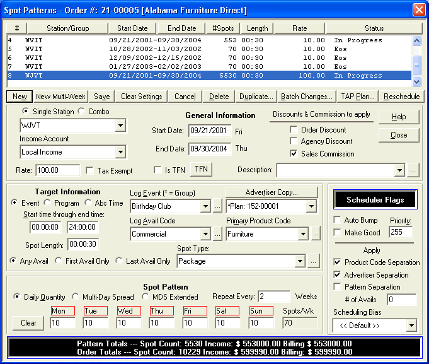The width and height of the screenshot is (429, 364).
Task: Expand the Local Income account dropdown
Action: tap(120, 152)
